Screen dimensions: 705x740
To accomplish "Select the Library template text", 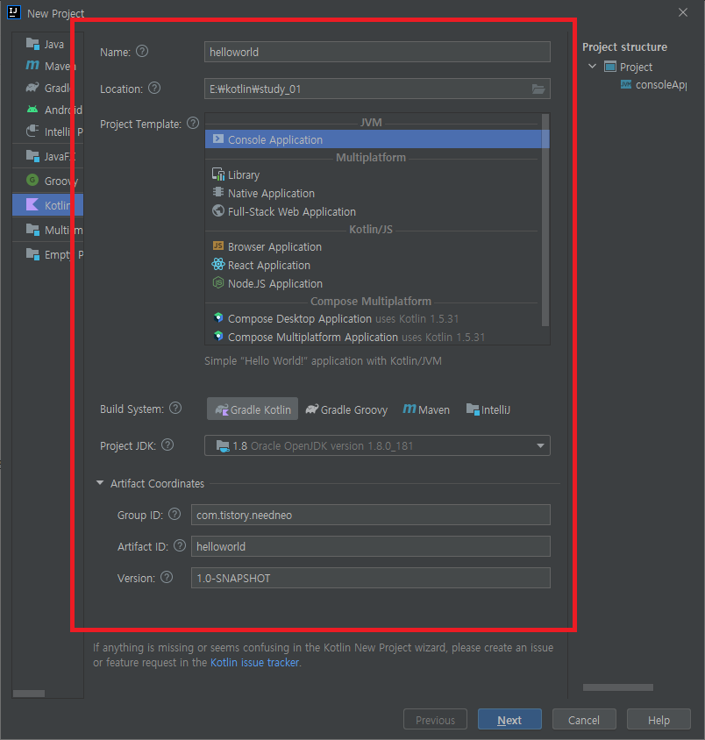I will pyautogui.click(x=244, y=175).
